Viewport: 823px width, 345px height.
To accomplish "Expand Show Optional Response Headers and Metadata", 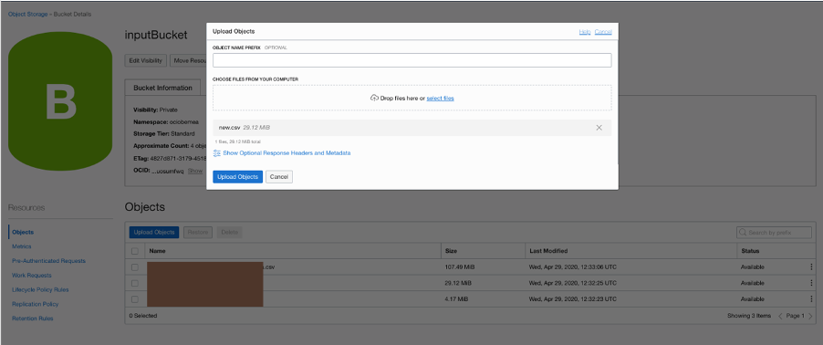I will (286, 153).
